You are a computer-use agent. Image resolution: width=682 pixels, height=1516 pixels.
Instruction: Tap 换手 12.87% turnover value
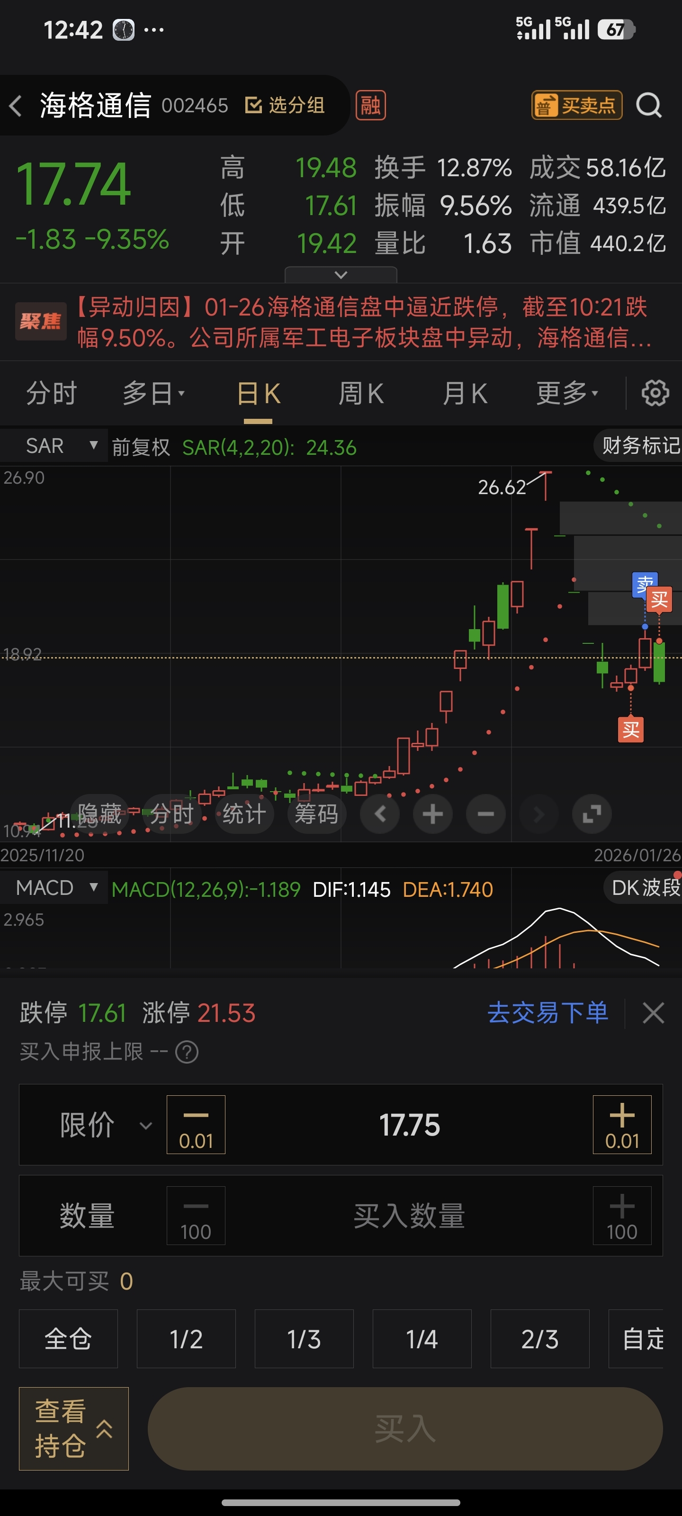click(443, 168)
